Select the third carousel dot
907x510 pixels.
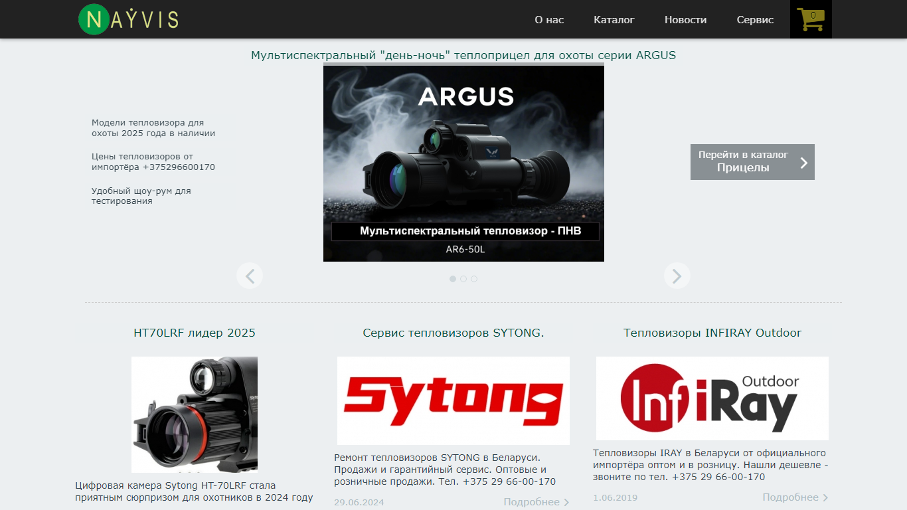474,279
